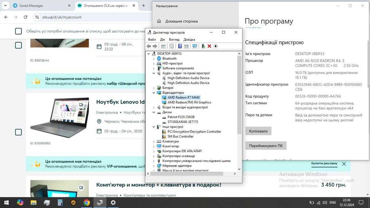Switch to Chrome on the taskbar
This screenshot has width=370, height=208.
click(x=87, y=202)
